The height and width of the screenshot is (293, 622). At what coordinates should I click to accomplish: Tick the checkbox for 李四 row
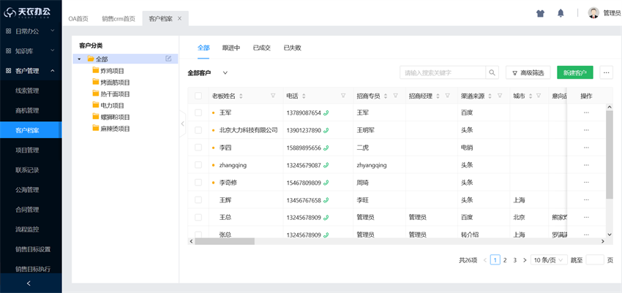coord(198,148)
